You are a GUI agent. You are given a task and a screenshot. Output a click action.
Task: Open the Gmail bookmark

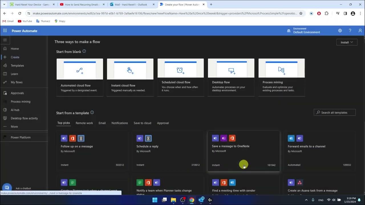pos(8,21)
